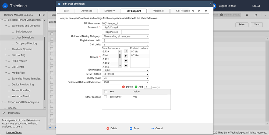Toggle the Other options header checkbox
The image size is (269, 135).
click(x=106, y=92)
